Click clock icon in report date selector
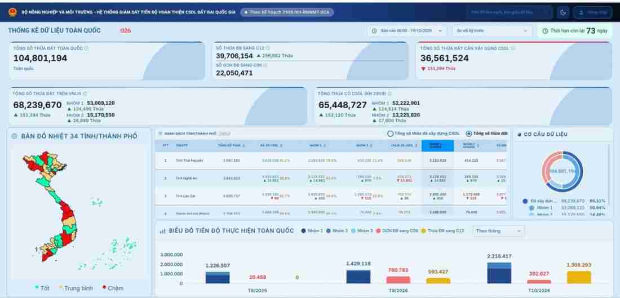 coord(374,30)
